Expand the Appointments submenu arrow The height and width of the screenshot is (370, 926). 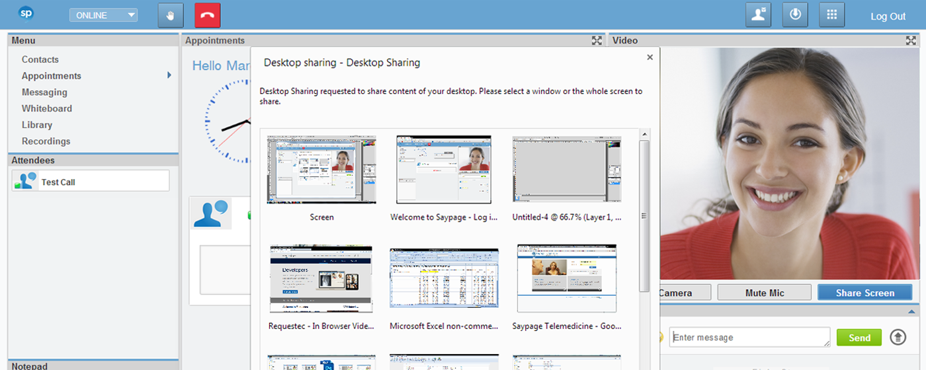coord(169,75)
